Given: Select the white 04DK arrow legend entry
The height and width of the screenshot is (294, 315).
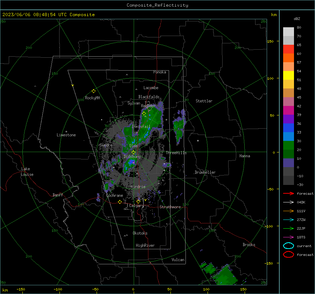Looking at the screenshot, I should click(288, 202).
